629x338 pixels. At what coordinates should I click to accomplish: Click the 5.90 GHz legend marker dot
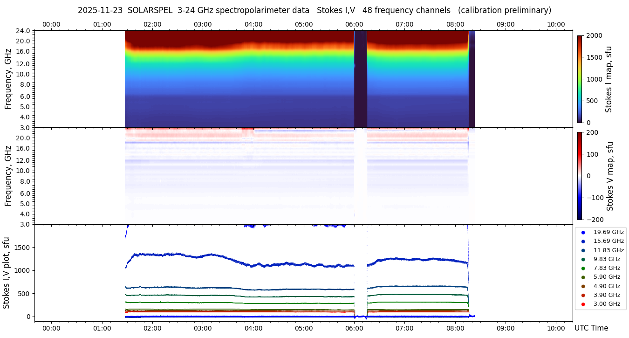(x=583, y=277)
